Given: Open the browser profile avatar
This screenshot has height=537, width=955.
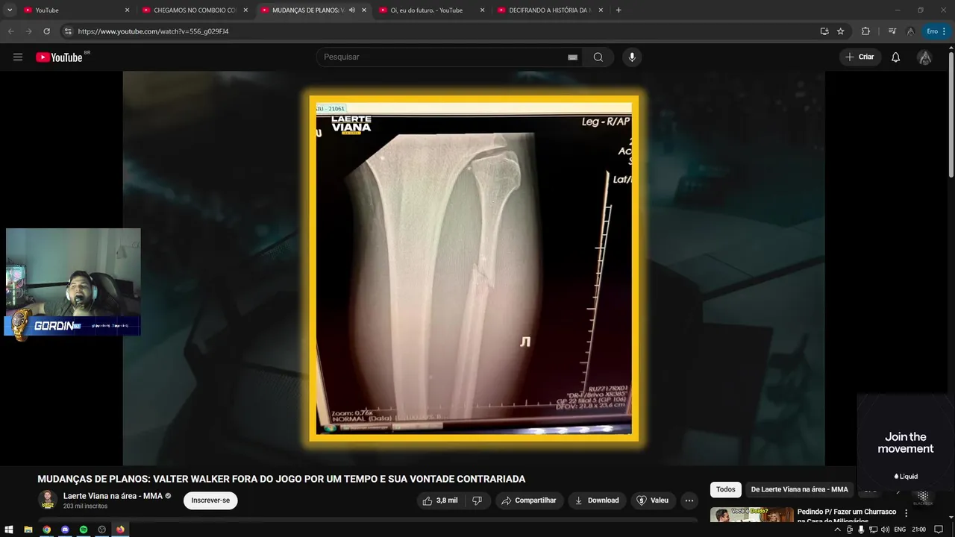Looking at the screenshot, I should (910, 31).
